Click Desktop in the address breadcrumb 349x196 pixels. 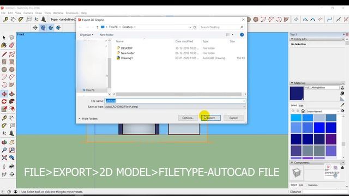point(127,27)
